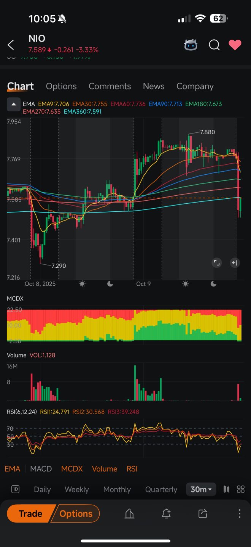
Task: Tap the orange Trade button
Action: pos(30,514)
